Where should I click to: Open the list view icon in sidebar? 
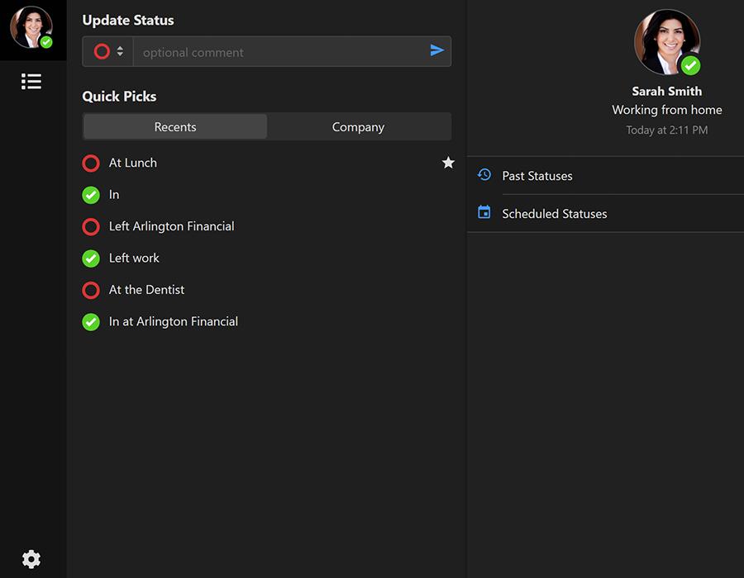coord(31,81)
